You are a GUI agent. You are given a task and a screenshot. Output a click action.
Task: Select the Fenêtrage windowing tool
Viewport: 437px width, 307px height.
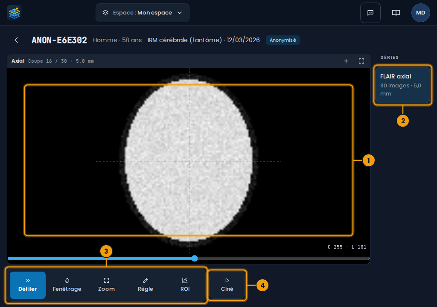(x=67, y=285)
